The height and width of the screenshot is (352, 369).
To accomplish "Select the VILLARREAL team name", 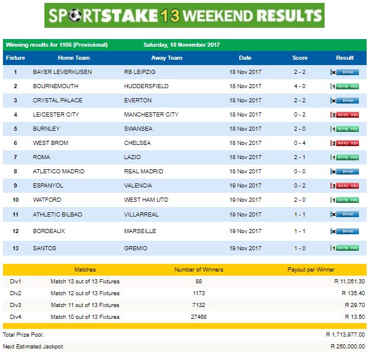I will [141, 214].
